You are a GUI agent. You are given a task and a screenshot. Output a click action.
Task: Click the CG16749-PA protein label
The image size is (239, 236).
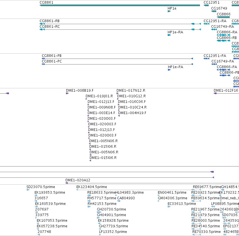tap(223, 61)
